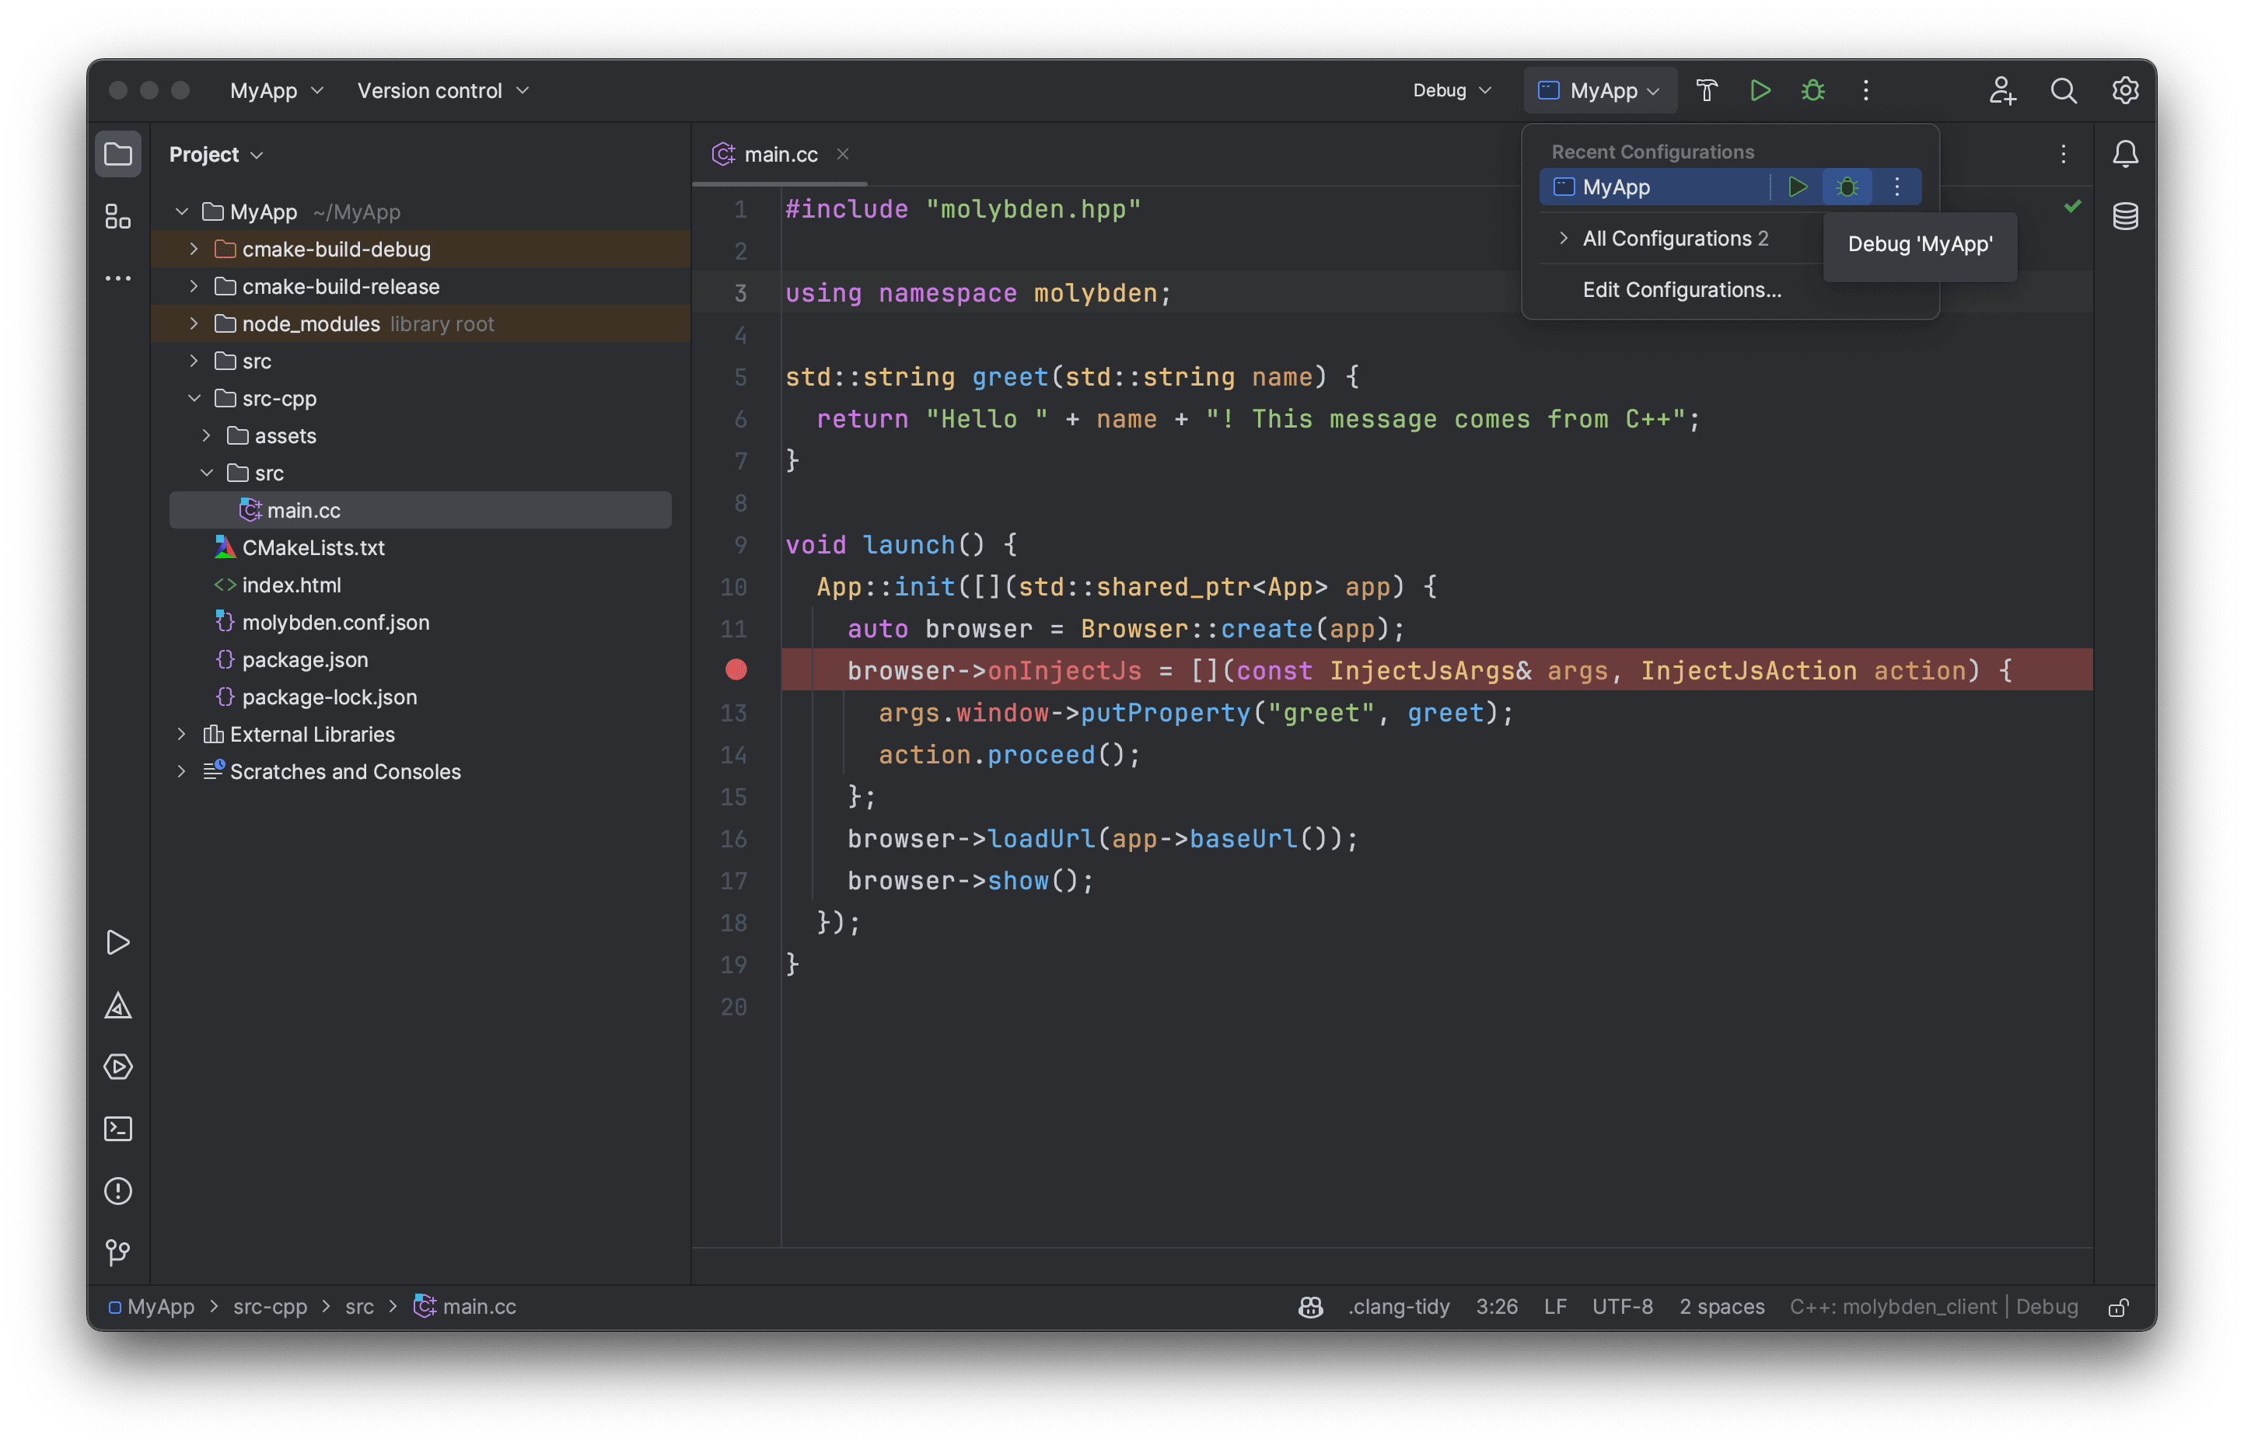
Task: Select package-lock.json file
Action: [329, 697]
